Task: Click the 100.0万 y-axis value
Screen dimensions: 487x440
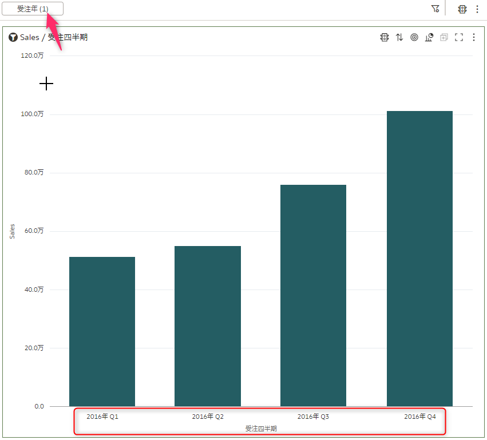Action: [x=32, y=114]
